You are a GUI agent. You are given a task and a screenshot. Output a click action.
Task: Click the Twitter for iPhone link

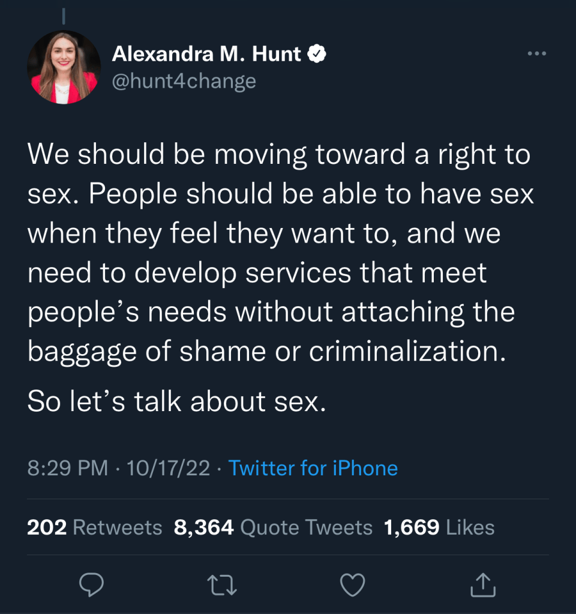[313, 468]
